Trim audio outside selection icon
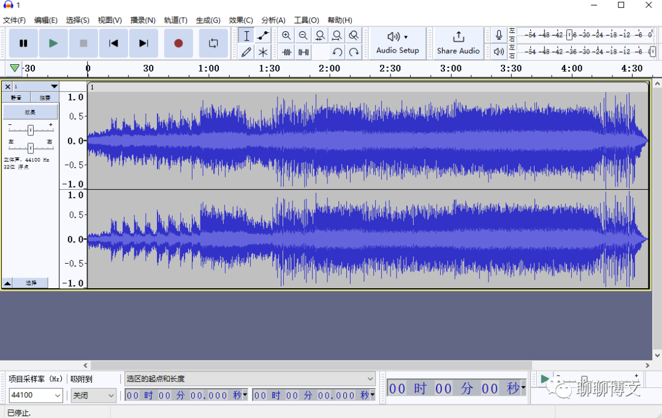This screenshot has width=662, height=418. pyautogui.click(x=287, y=52)
